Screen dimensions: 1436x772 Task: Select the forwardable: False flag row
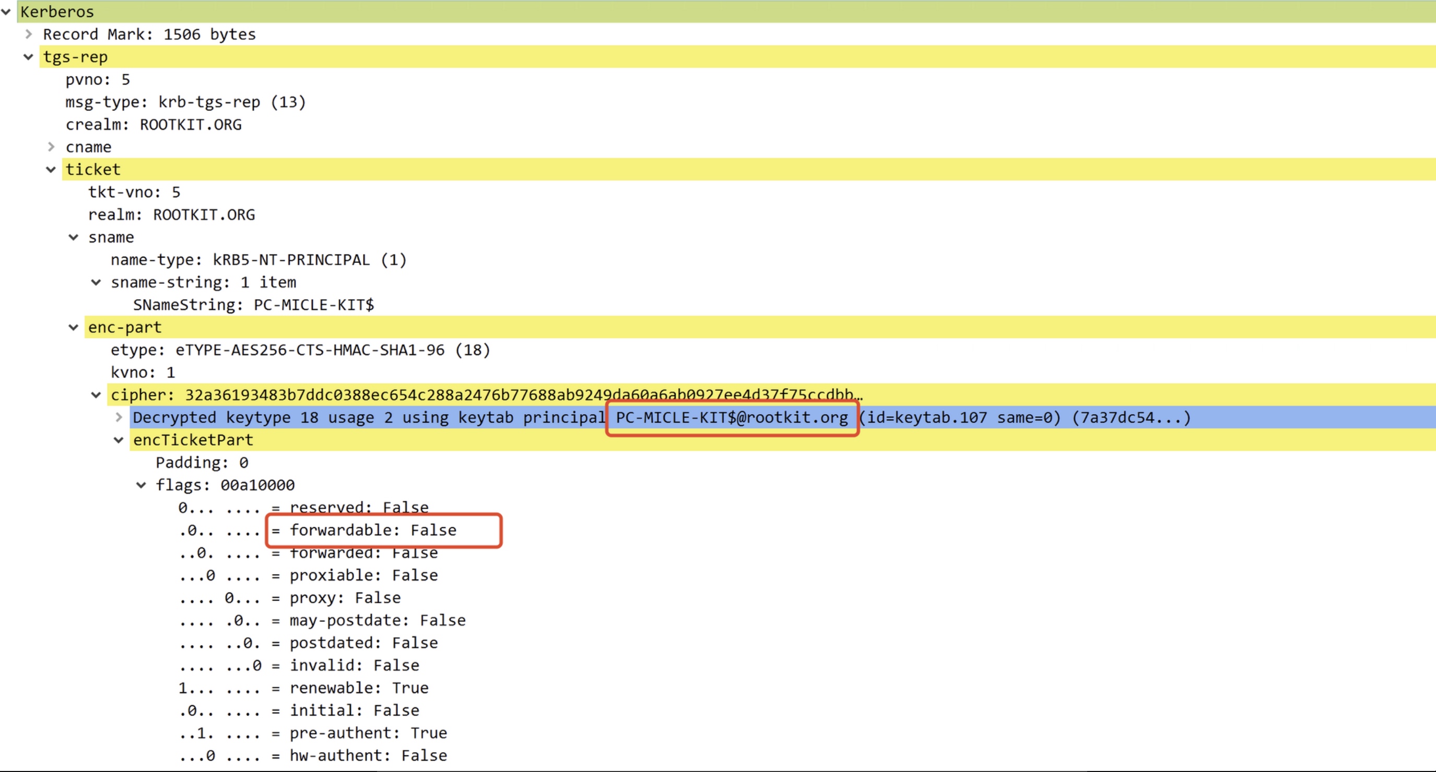tap(372, 530)
